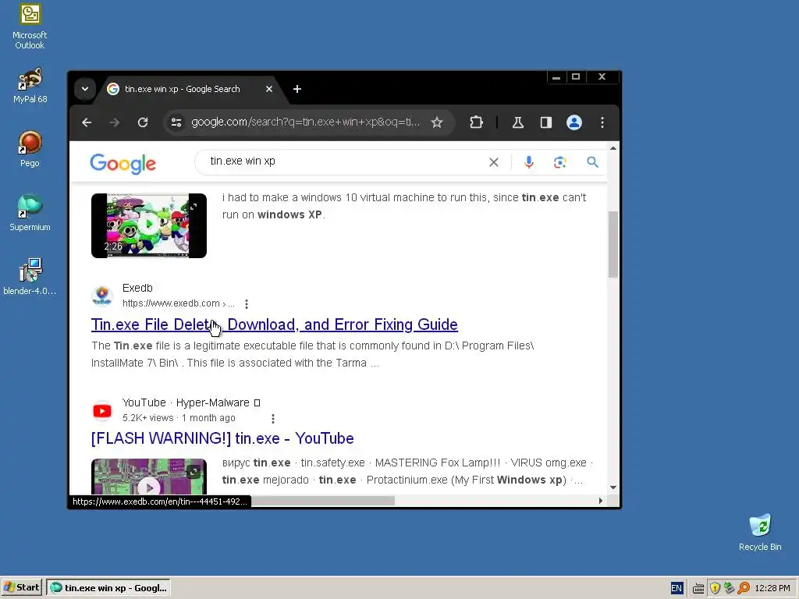The image size is (799, 599).
Task: Click the browser forward arrow
Action: point(114,122)
